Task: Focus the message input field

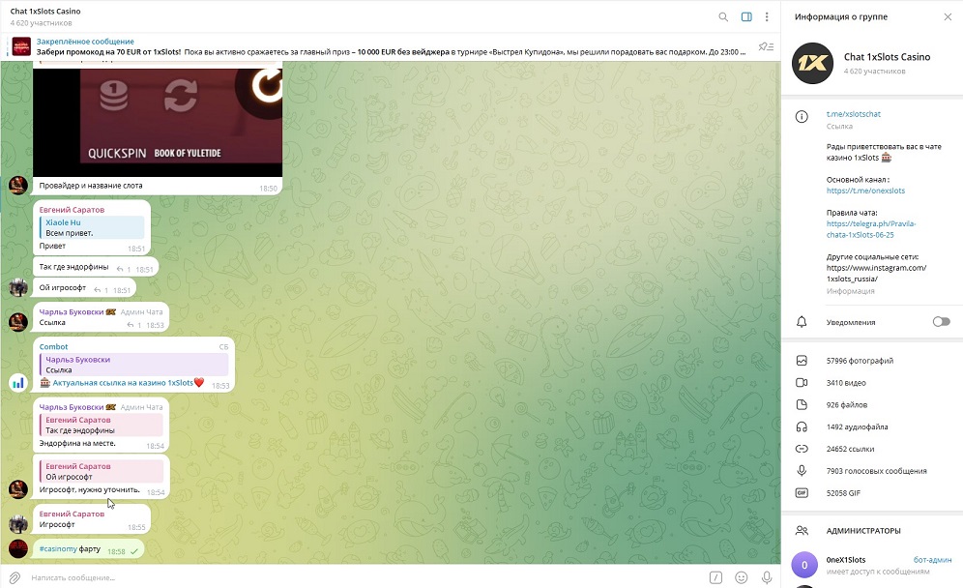Action: click(x=365, y=577)
